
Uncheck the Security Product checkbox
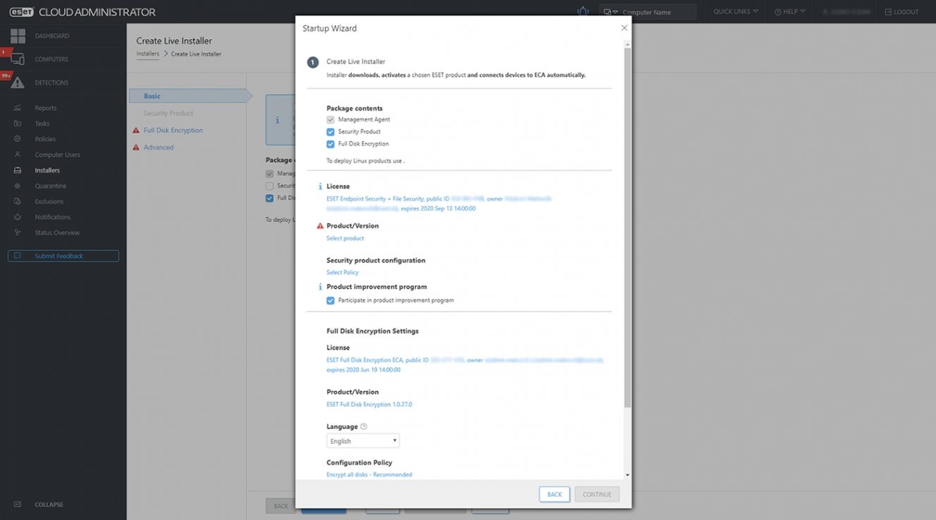click(x=331, y=132)
